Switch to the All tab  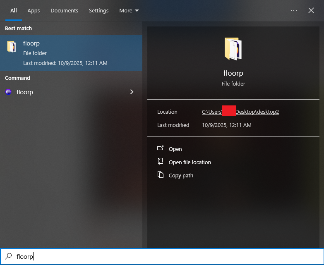[13, 10]
